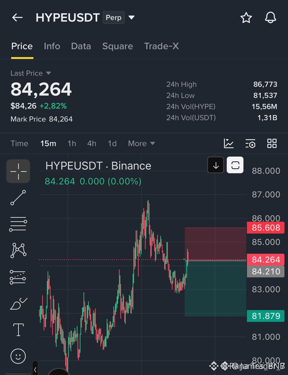The image size is (288, 375).
Task: Click the 24h Vol(USDT) value 1,31B
Action: (267, 118)
